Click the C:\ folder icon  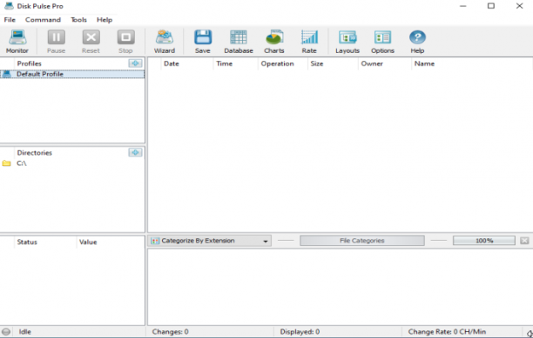pyautogui.click(x=6, y=163)
